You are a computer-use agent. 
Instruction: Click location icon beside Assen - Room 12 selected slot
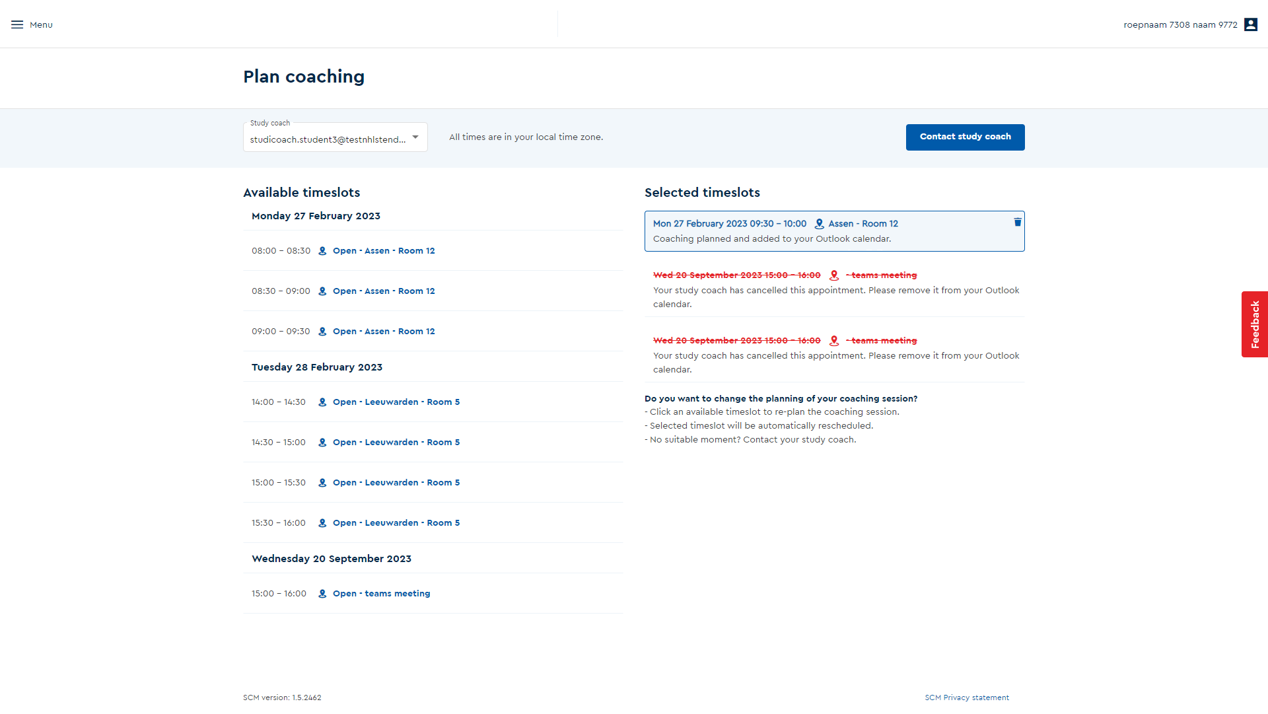pos(819,224)
